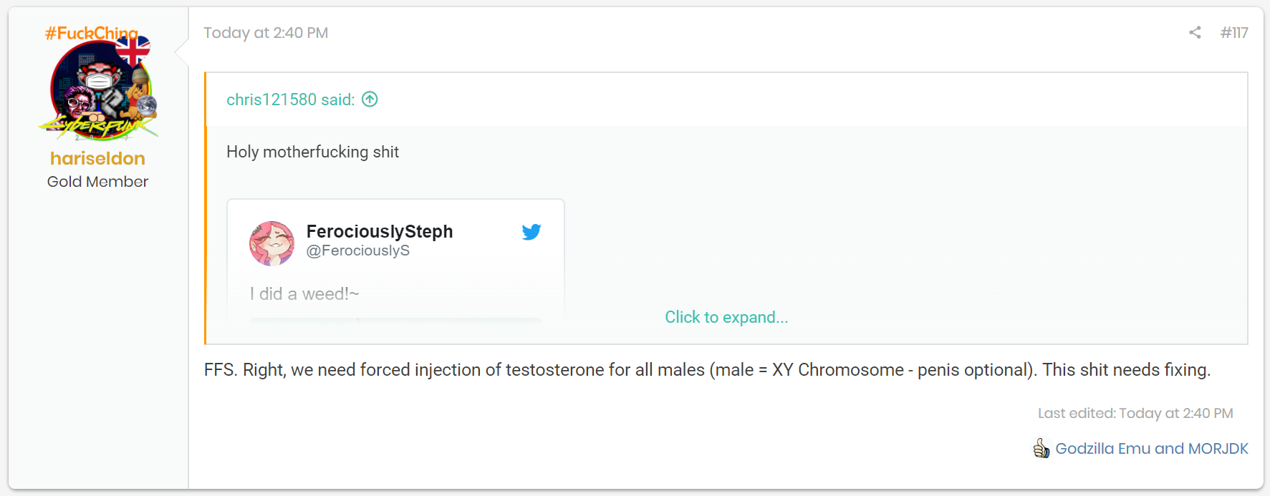
Task: Open the jump-to-original-post arrow icon
Action: [x=370, y=99]
